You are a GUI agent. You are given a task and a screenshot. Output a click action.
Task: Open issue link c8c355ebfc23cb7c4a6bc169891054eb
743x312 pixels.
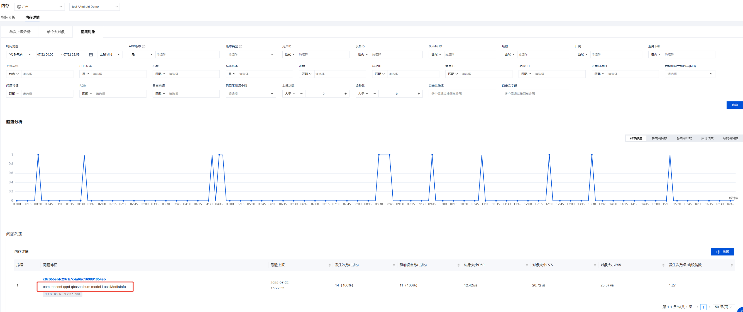[x=74, y=279]
